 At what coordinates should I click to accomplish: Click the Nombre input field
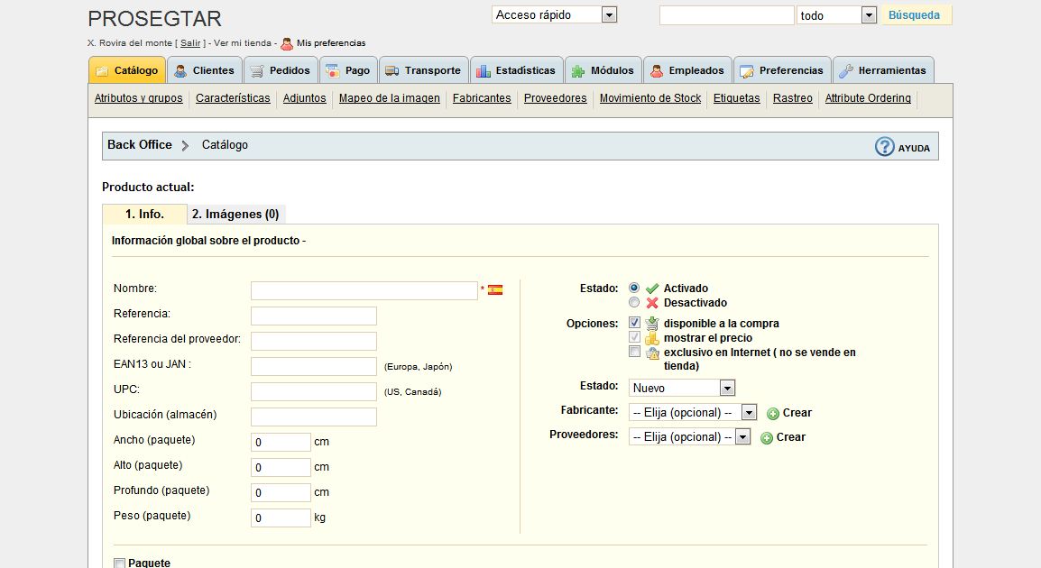coord(364,290)
